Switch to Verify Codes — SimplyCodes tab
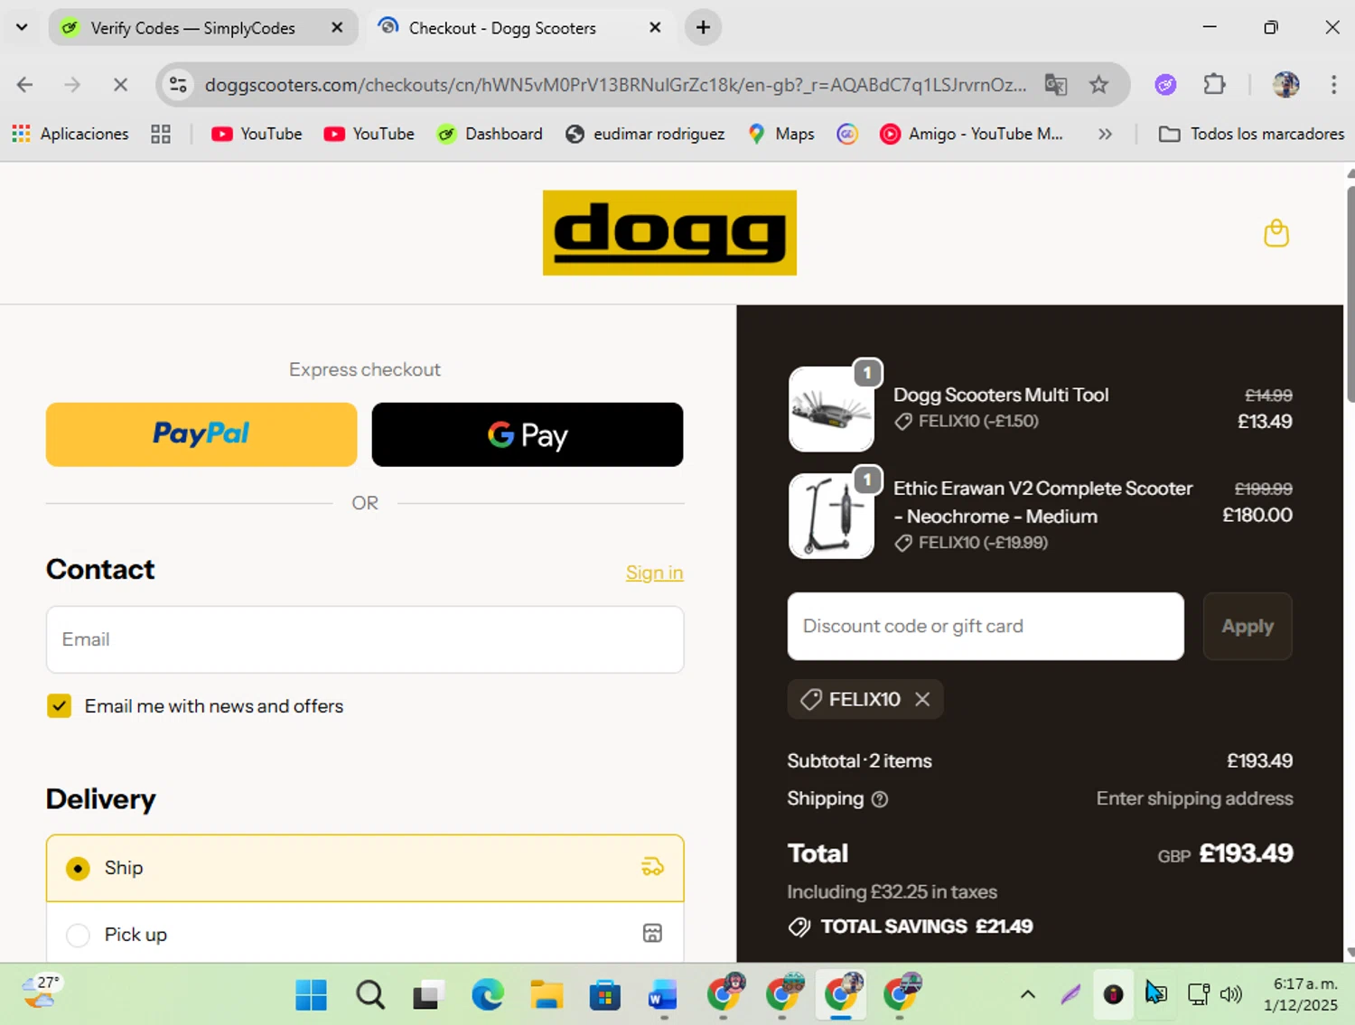The image size is (1355, 1025). [192, 28]
